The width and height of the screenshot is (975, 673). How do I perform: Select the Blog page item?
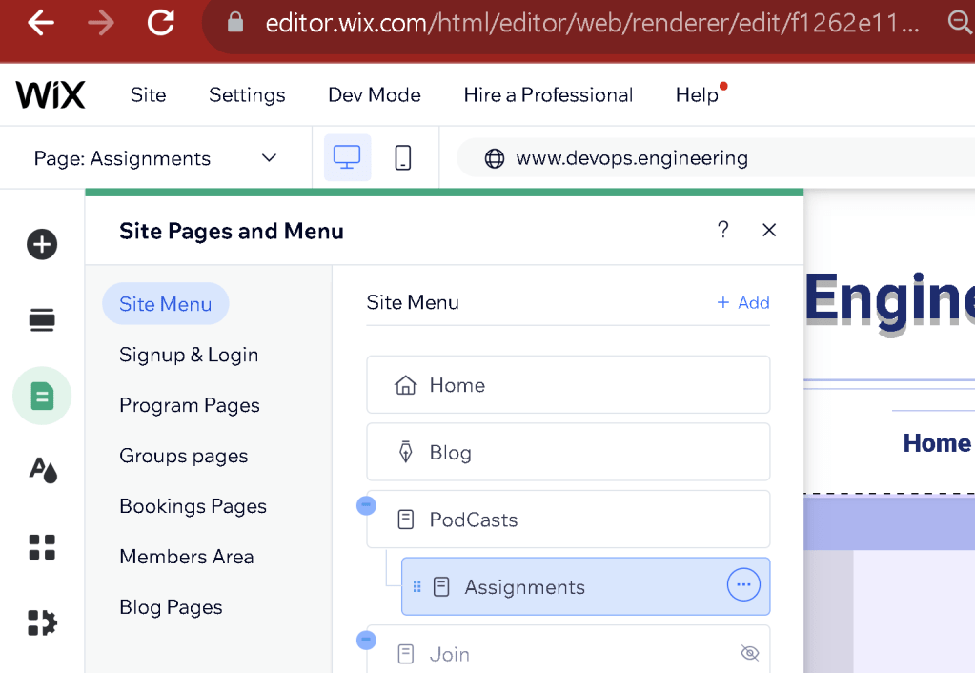[568, 452]
